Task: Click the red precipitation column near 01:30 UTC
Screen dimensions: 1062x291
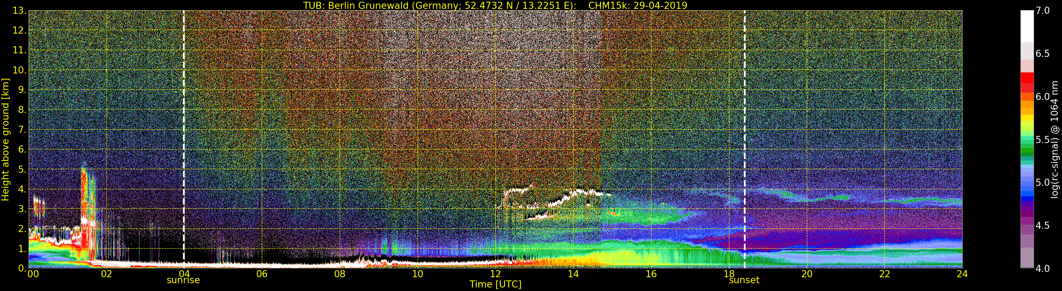Action: pyautogui.click(x=85, y=214)
